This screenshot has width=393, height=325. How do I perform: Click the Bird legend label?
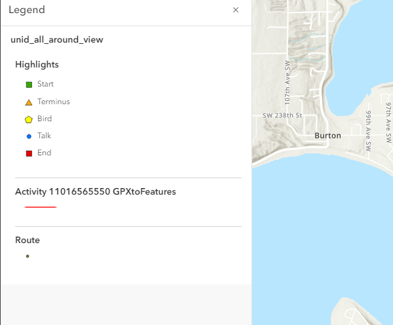click(45, 119)
